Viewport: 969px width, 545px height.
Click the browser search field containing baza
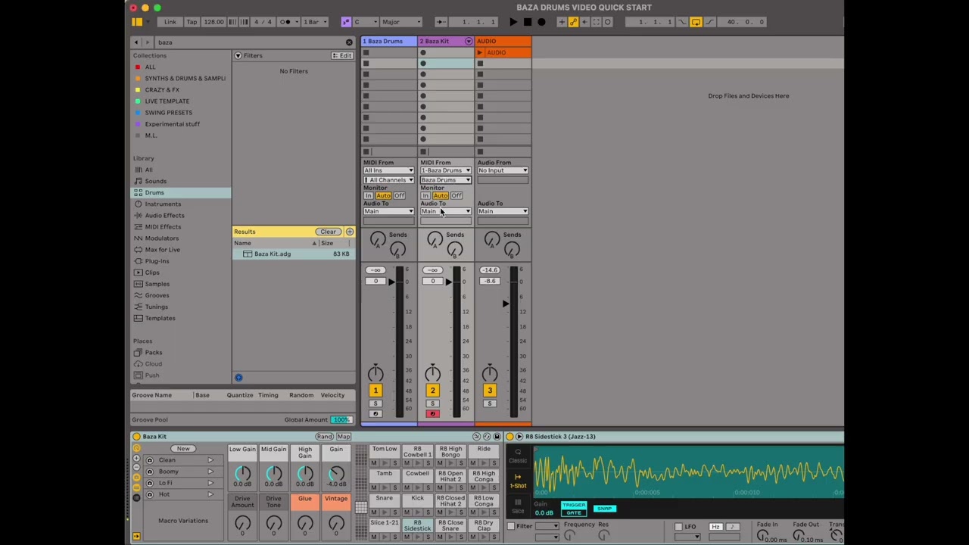[248, 42]
